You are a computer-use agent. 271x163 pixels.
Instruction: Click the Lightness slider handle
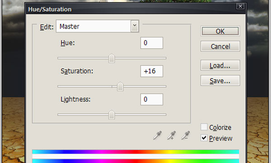click(x=112, y=115)
